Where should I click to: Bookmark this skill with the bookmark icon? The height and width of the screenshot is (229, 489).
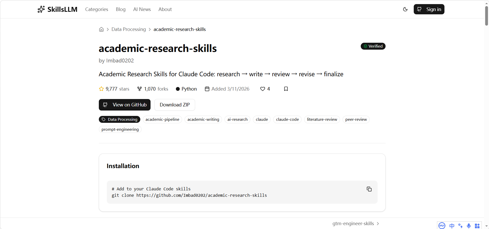click(286, 89)
